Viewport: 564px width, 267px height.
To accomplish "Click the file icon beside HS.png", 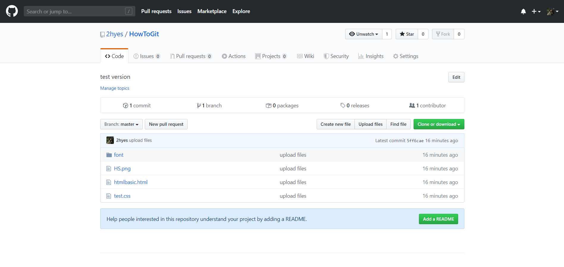I will coord(109,169).
